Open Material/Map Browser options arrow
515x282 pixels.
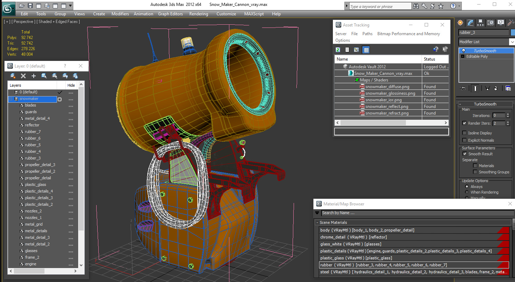click(317, 213)
